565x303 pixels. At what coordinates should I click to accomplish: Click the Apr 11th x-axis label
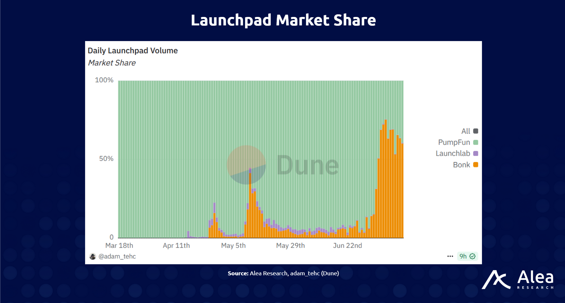176,246
